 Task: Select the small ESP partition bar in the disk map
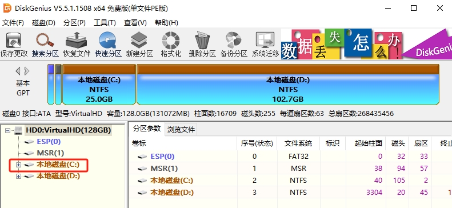[x=51, y=85]
